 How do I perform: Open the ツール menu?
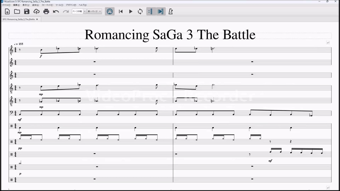tap(59, 5)
